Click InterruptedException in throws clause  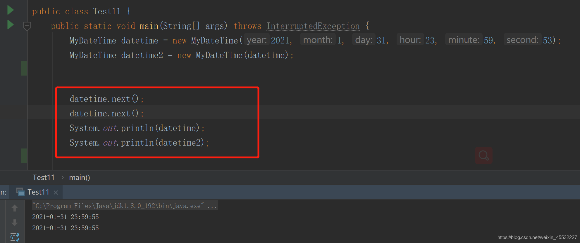[x=313, y=26]
